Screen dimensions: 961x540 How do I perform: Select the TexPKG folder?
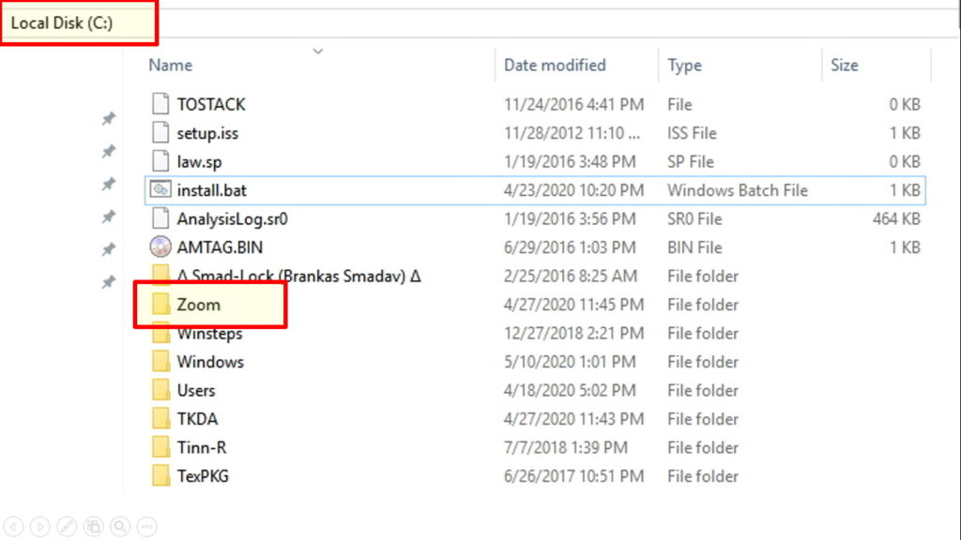[x=203, y=476]
